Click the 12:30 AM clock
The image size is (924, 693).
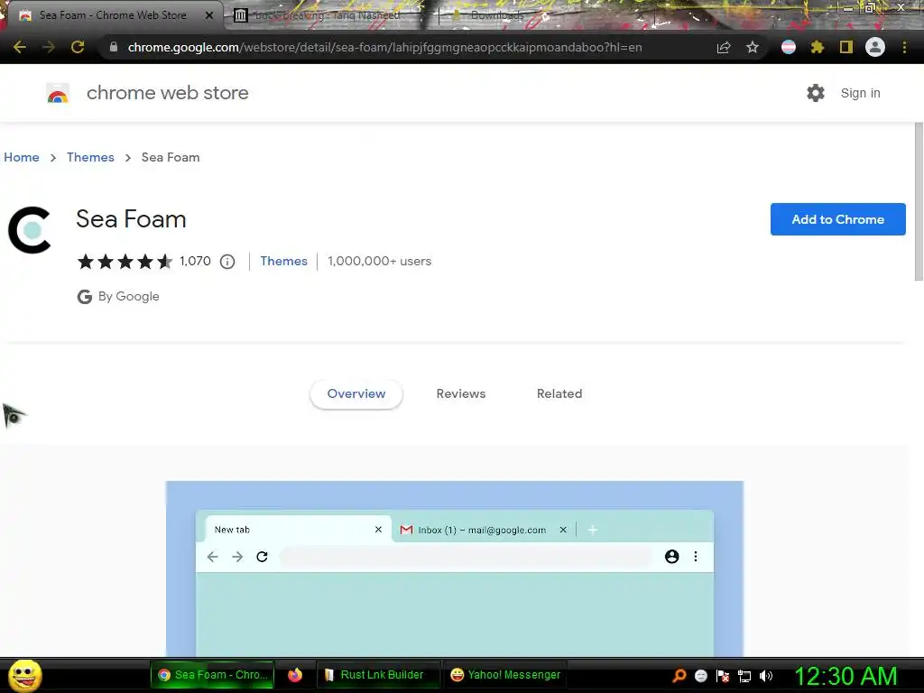click(845, 676)
